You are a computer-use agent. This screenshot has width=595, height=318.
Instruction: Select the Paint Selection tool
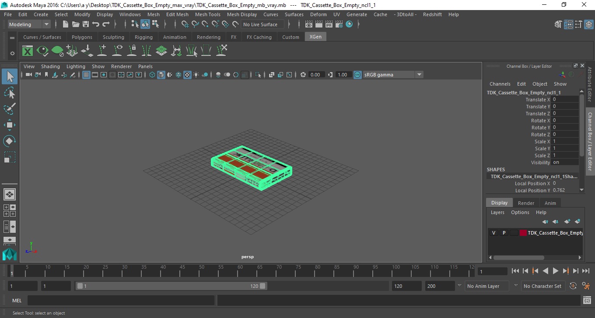point(10,109)
